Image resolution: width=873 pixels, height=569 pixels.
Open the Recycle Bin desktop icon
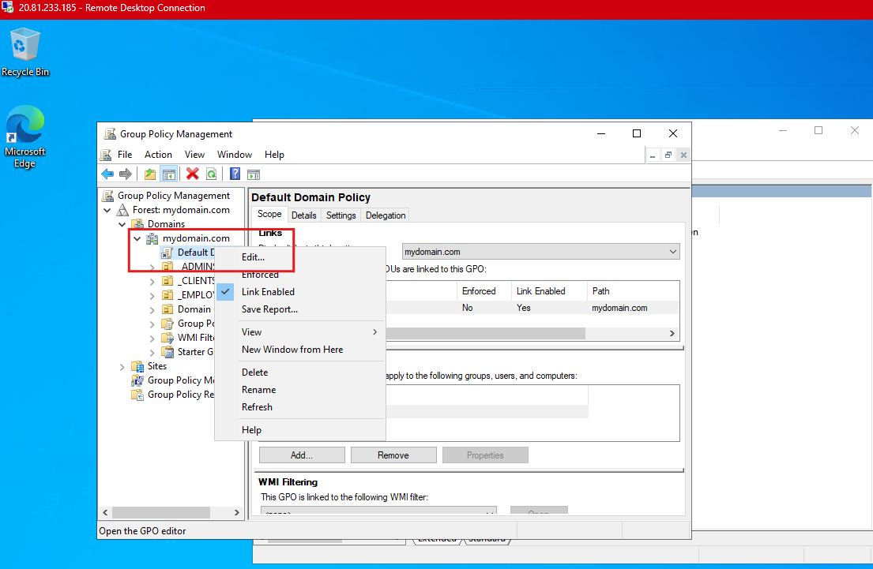25,52
